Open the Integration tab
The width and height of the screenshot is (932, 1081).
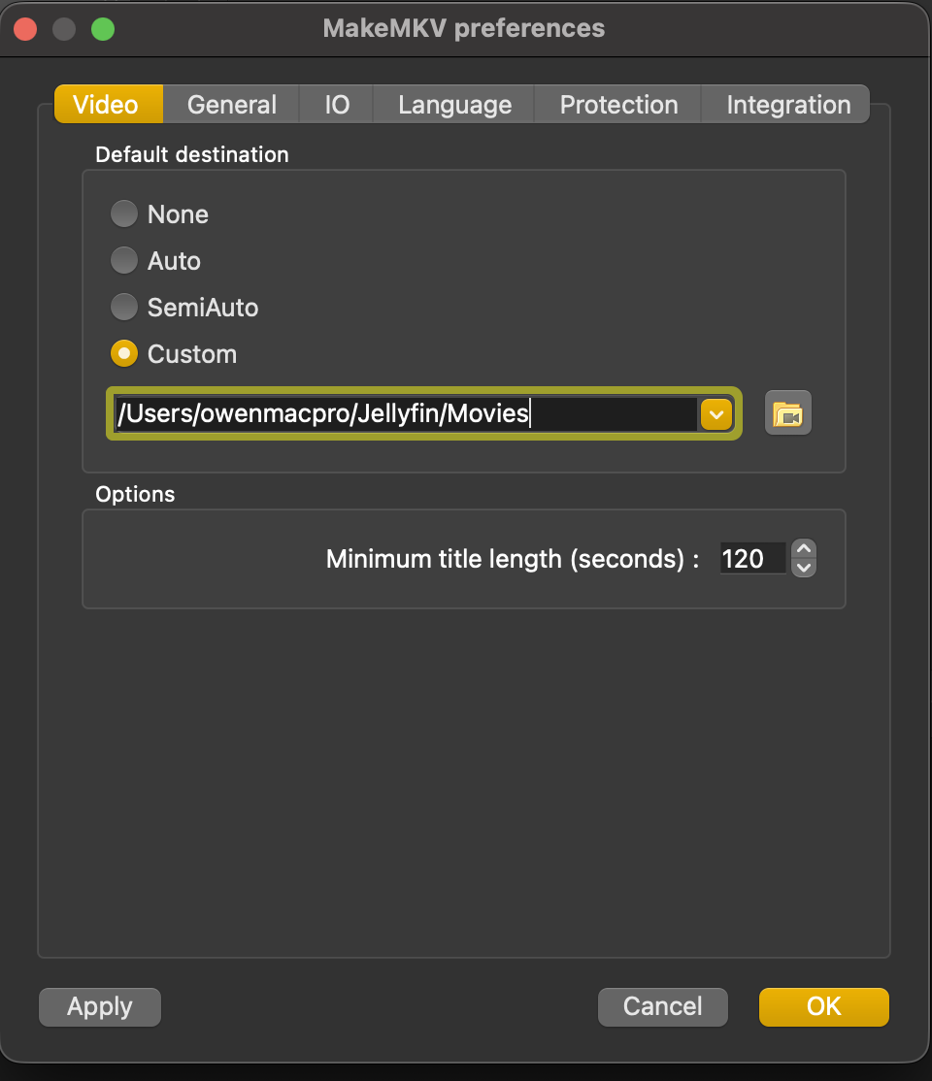(786, 104)
